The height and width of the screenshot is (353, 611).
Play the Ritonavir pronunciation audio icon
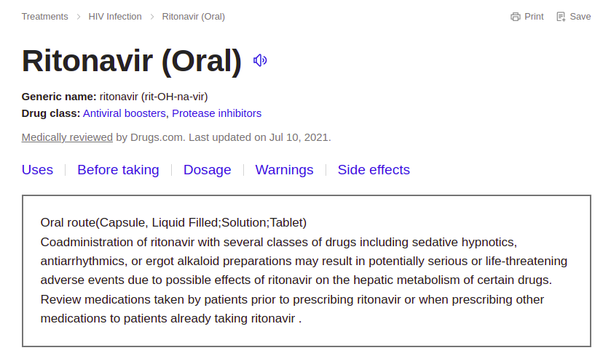[x=260, y=60]
